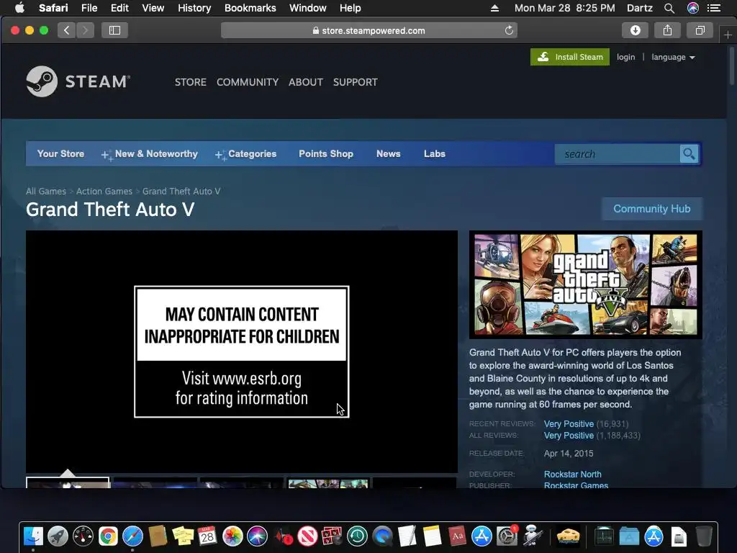Viewport: 737px width, 553px height.
Task: Show the Safari tab overview
Action: (700, 30)
